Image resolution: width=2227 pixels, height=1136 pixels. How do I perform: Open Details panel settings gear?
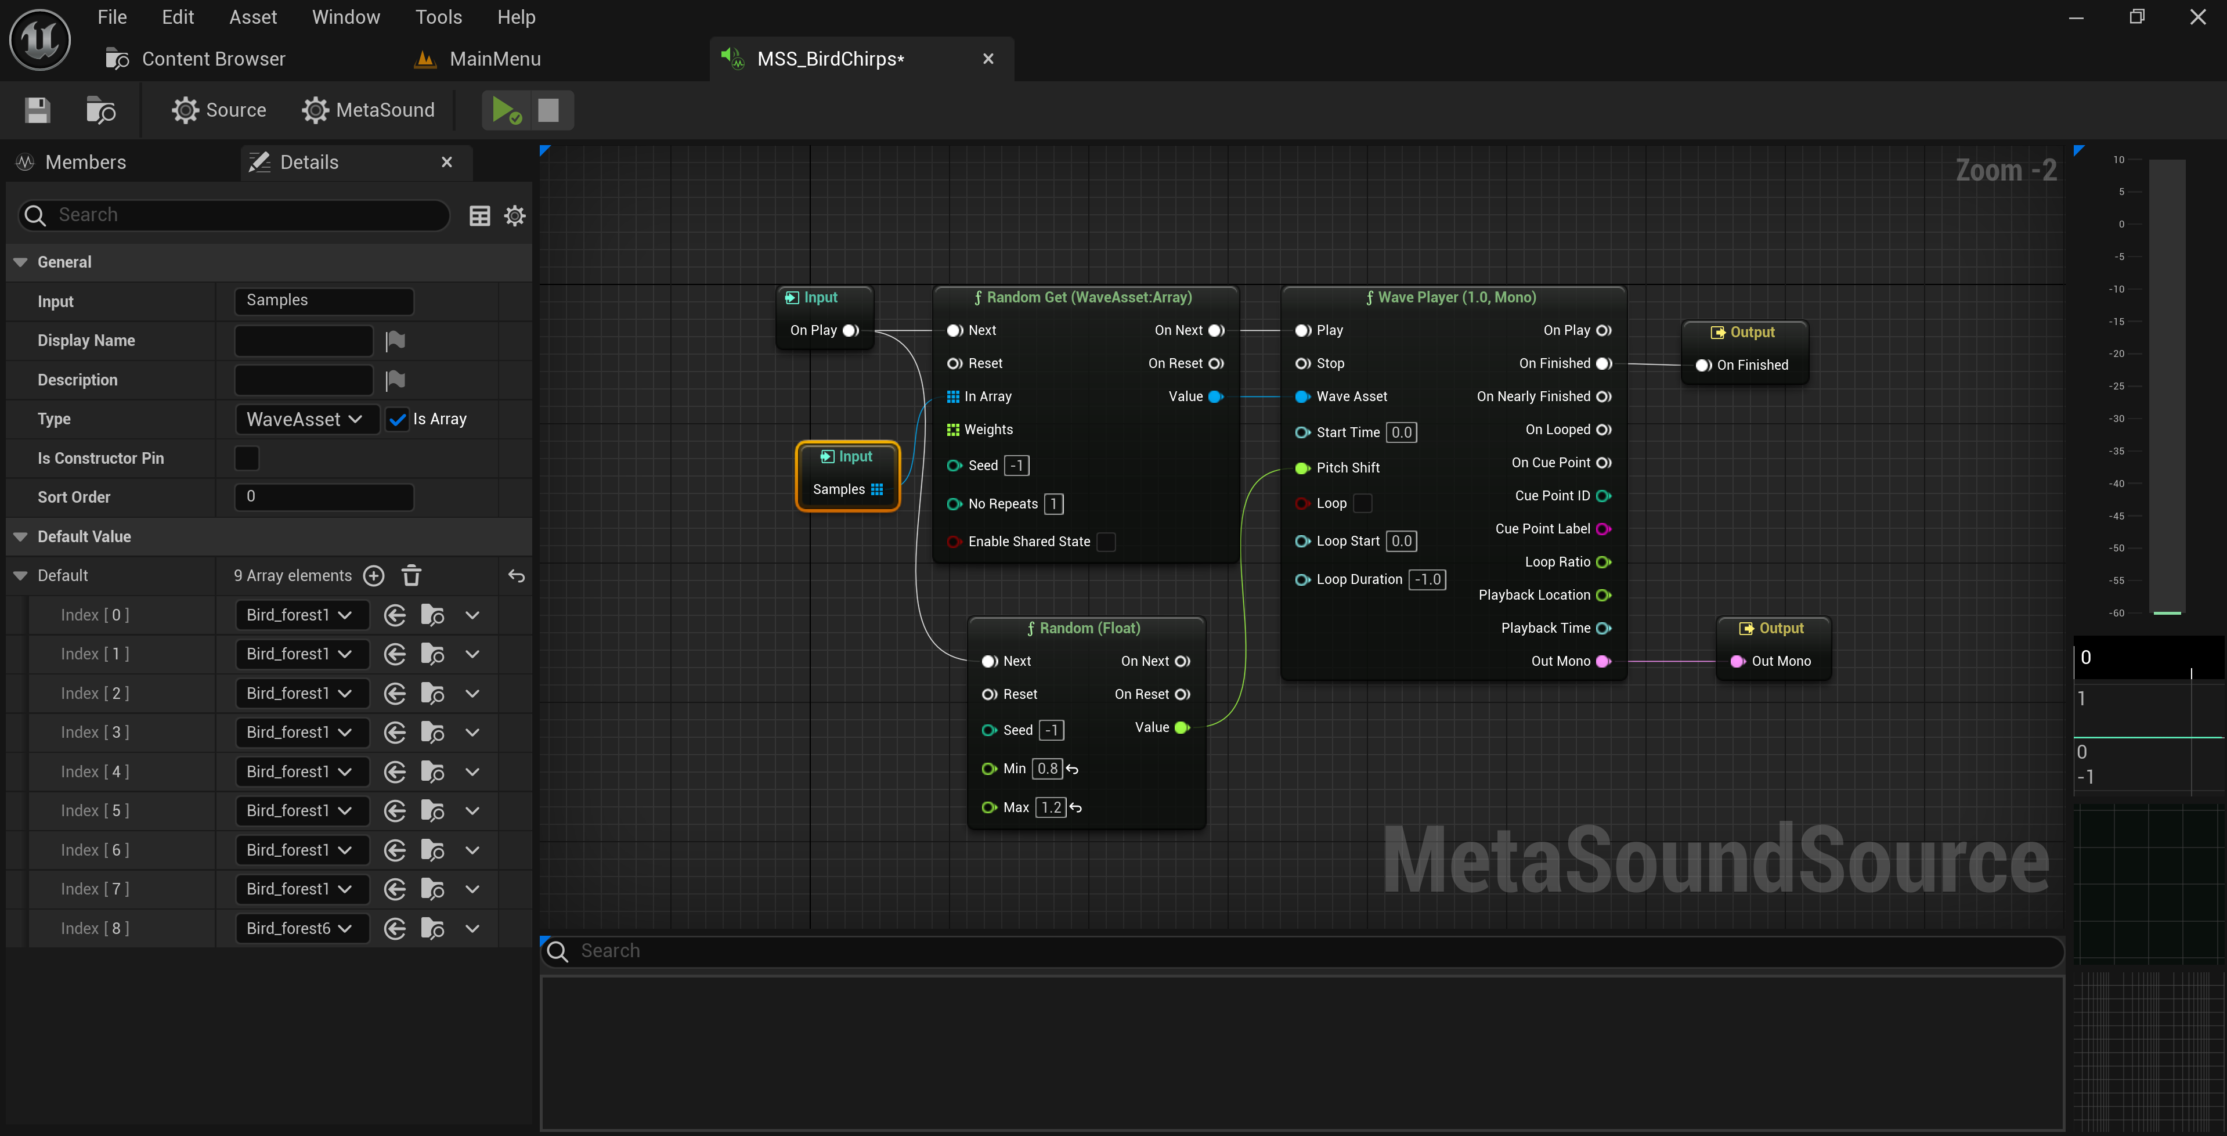click(514, 215)
